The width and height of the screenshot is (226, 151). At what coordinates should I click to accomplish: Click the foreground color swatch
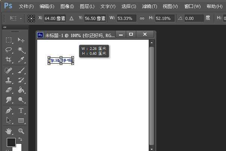[x=11, y=142]
